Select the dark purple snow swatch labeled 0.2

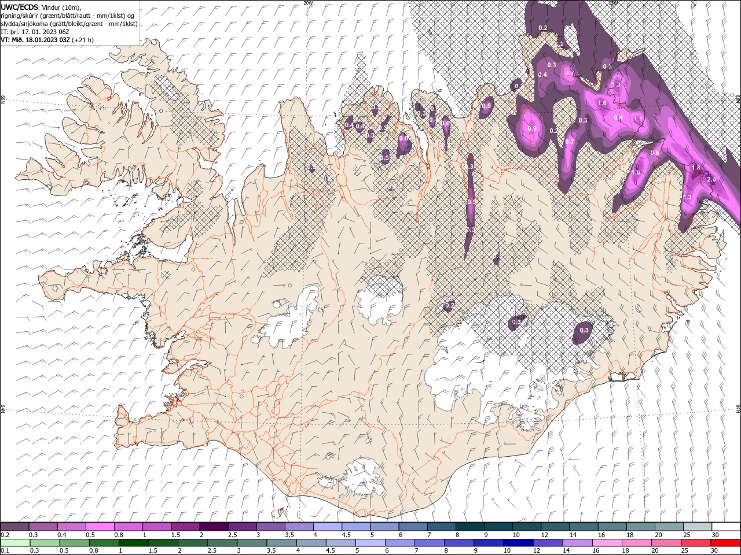click(x=14, y=527)
